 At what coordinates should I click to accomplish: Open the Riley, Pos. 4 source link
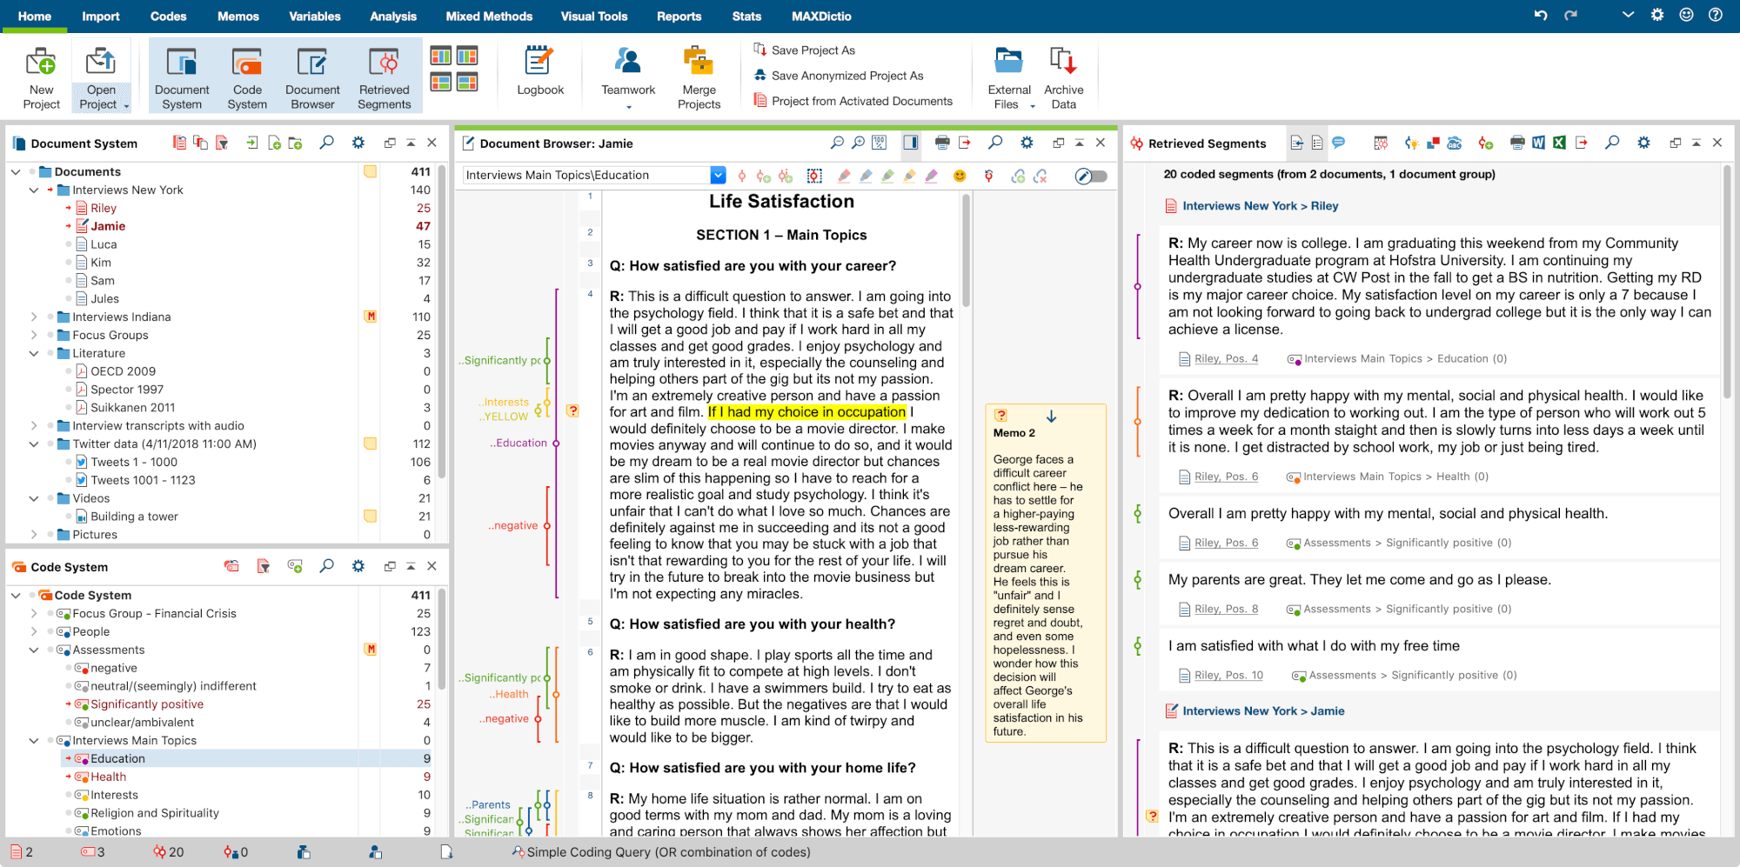click(1226, 358)
